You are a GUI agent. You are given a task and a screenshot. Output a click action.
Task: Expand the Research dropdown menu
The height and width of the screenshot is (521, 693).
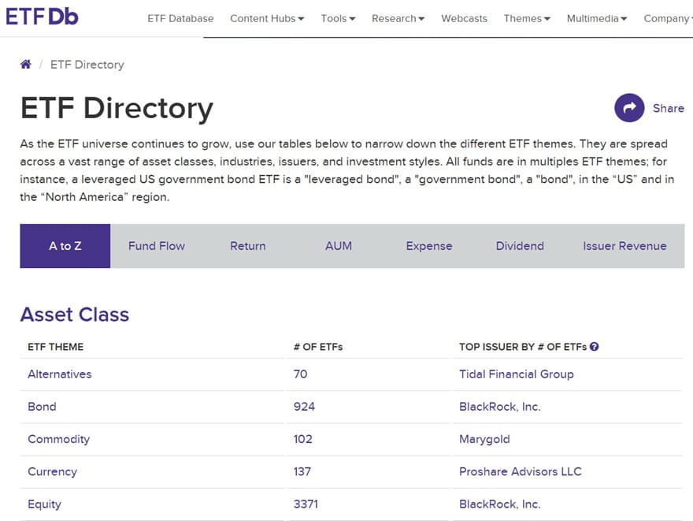tap(398, 18)
